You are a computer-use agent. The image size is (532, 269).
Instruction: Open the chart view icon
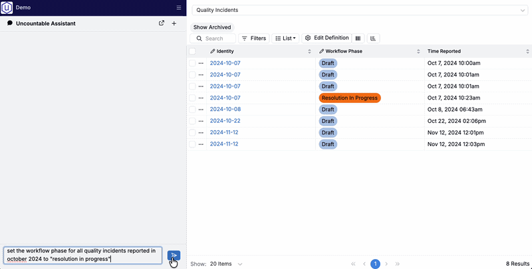(373, 39)
